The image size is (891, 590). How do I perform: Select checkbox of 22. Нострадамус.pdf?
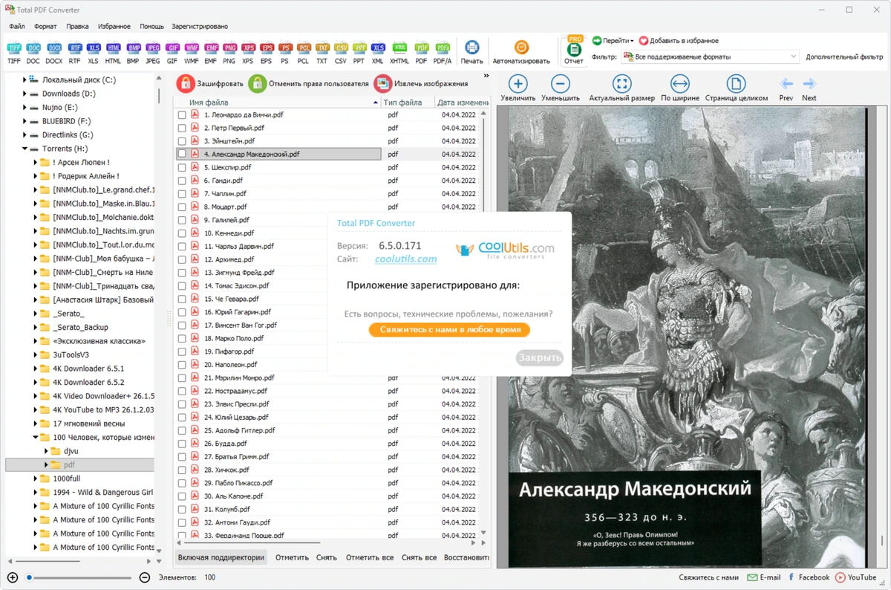[182, 391]
